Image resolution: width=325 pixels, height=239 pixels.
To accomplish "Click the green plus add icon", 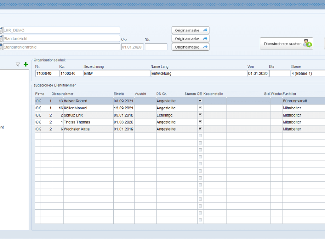I will pos(25,65).
